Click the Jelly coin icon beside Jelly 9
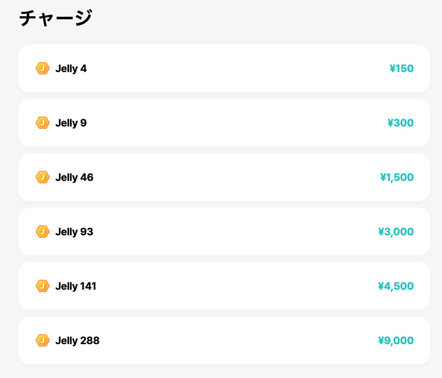Viewport: 442px width, 378px height. (42, 123)
